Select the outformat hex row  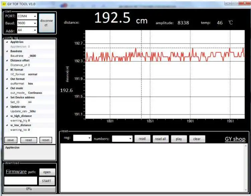click(x=30, y=84)
